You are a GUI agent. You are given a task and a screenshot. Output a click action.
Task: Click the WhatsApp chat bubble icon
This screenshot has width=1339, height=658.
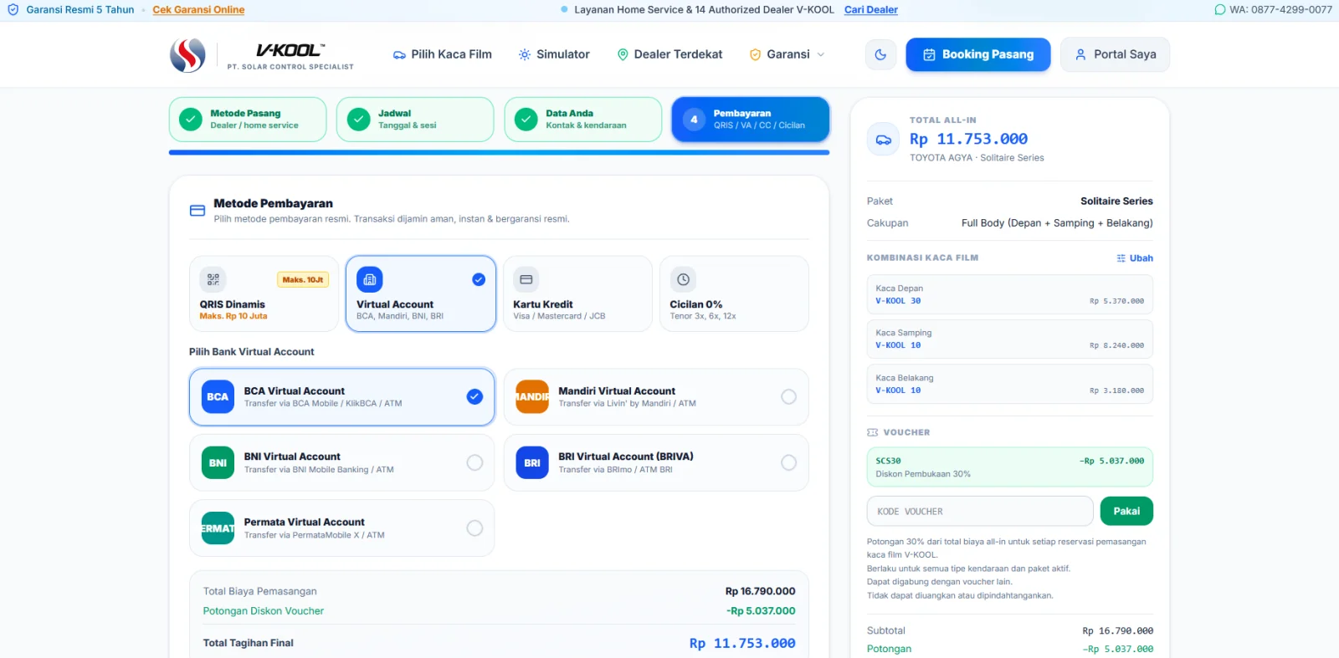1220,10
